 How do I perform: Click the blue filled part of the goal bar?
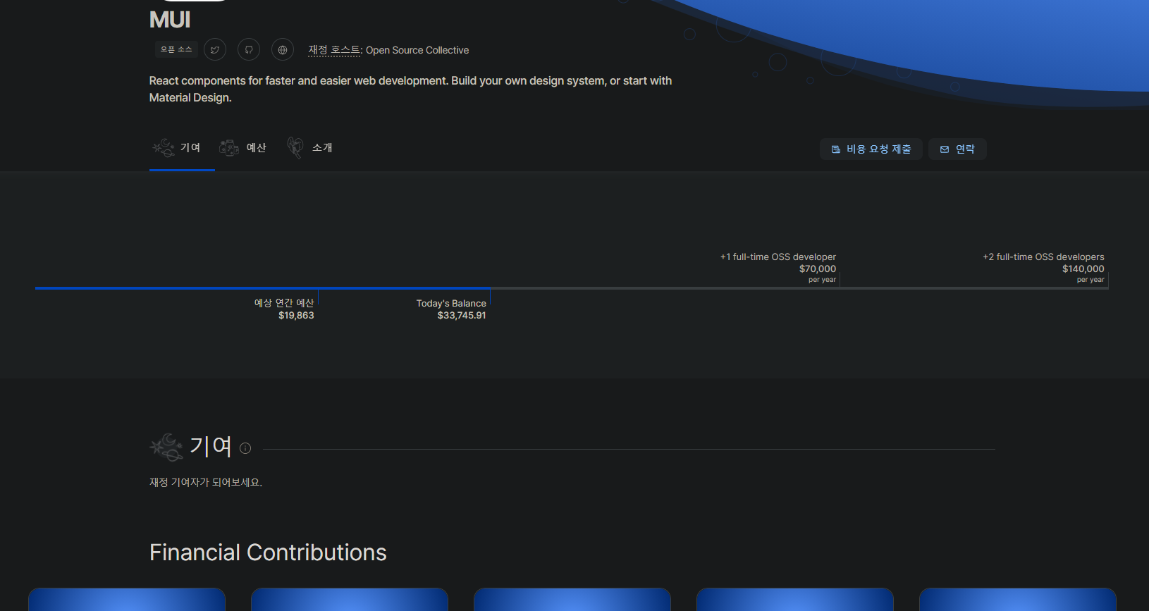tap(262, 288)
